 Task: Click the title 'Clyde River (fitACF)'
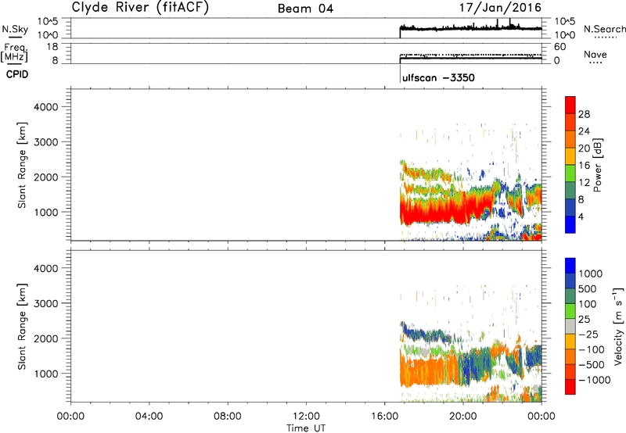click(140, 8)
